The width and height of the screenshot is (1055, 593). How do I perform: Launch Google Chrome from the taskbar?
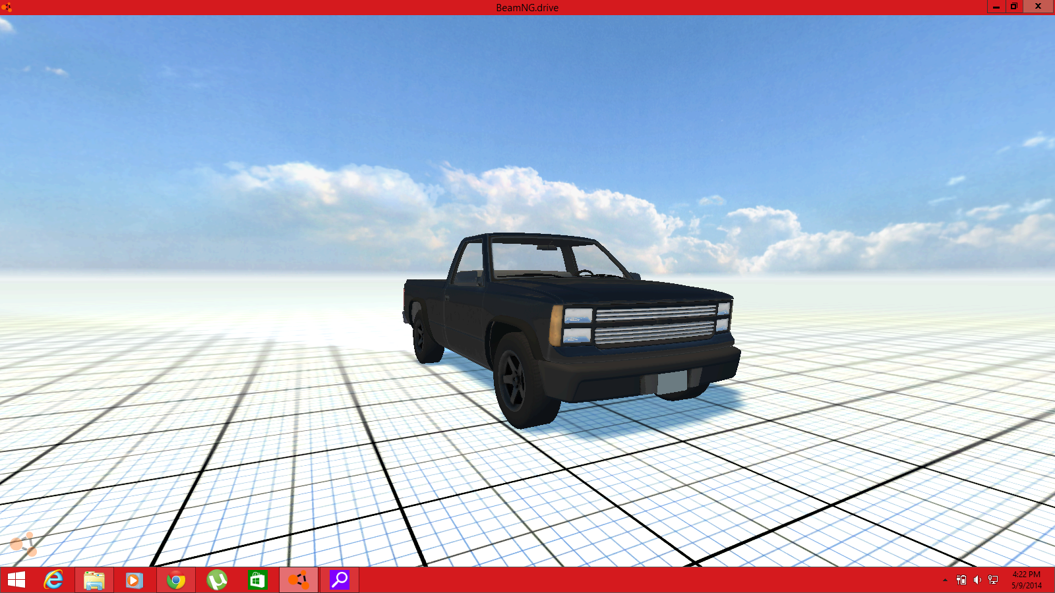coord(176,580)
